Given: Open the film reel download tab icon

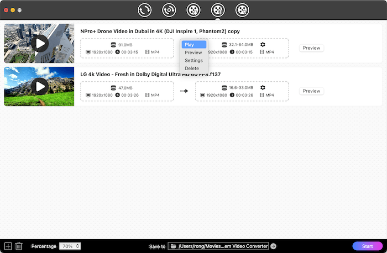Looking at the screenshot, I should [x=193, y=9].
